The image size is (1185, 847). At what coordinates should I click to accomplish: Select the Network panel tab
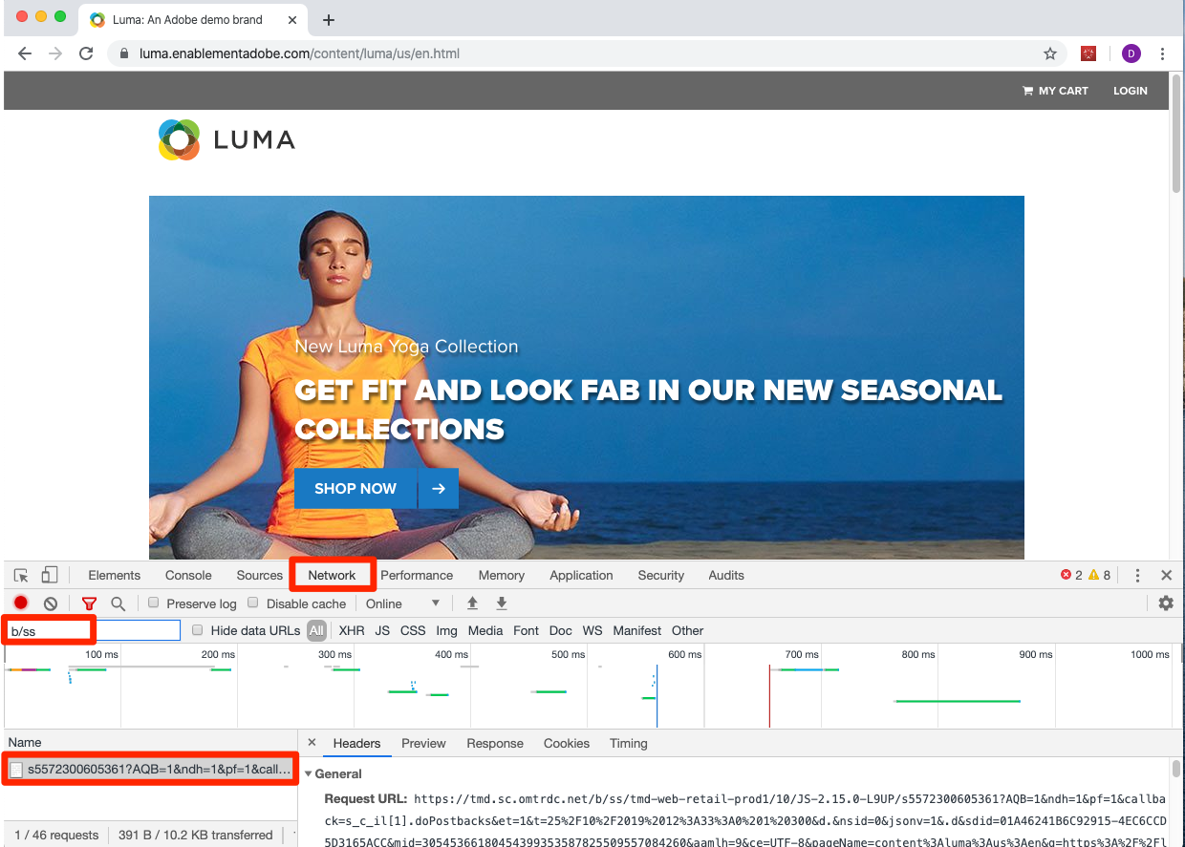click(332, 575)
